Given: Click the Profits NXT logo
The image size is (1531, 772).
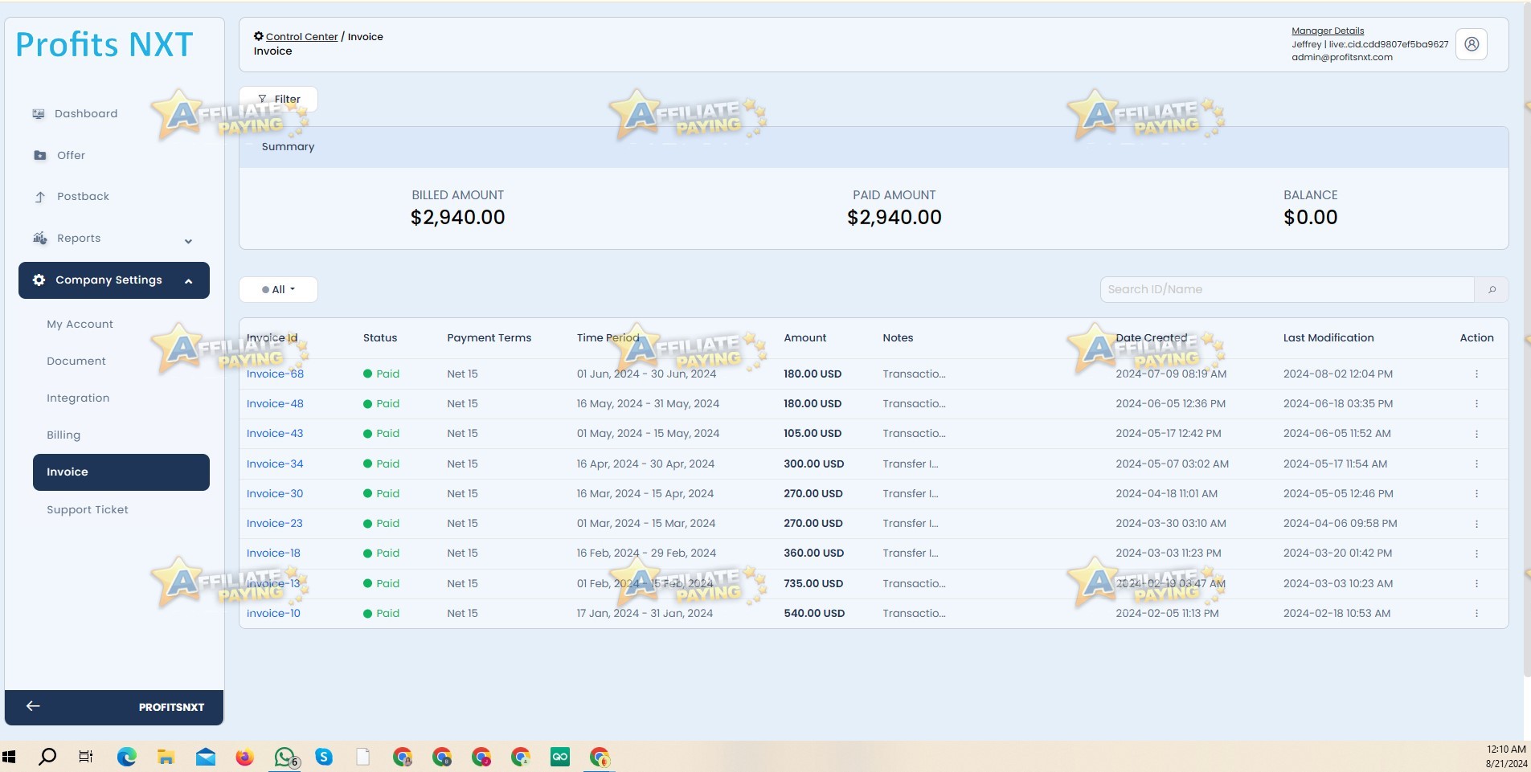Looking at the screenshot, I should (x=104, y=44).
